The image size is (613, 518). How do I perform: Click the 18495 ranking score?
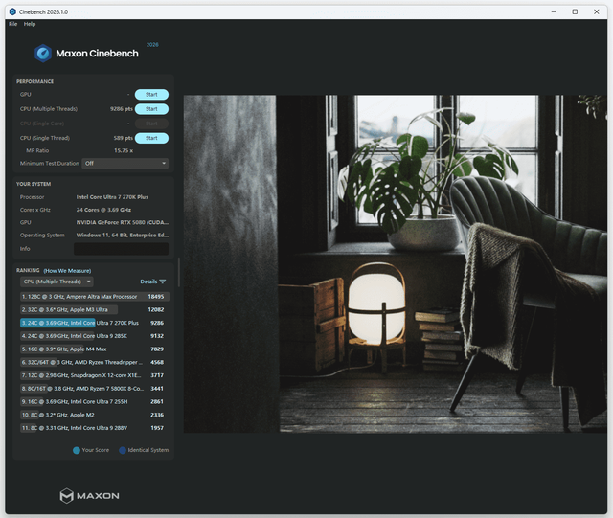click(156, 297)
